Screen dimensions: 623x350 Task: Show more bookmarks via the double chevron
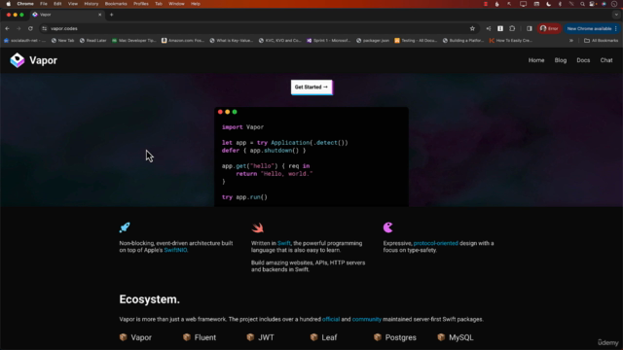(571, 41)
